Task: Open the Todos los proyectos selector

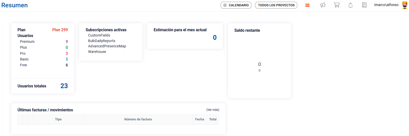Action: [276, 5]
